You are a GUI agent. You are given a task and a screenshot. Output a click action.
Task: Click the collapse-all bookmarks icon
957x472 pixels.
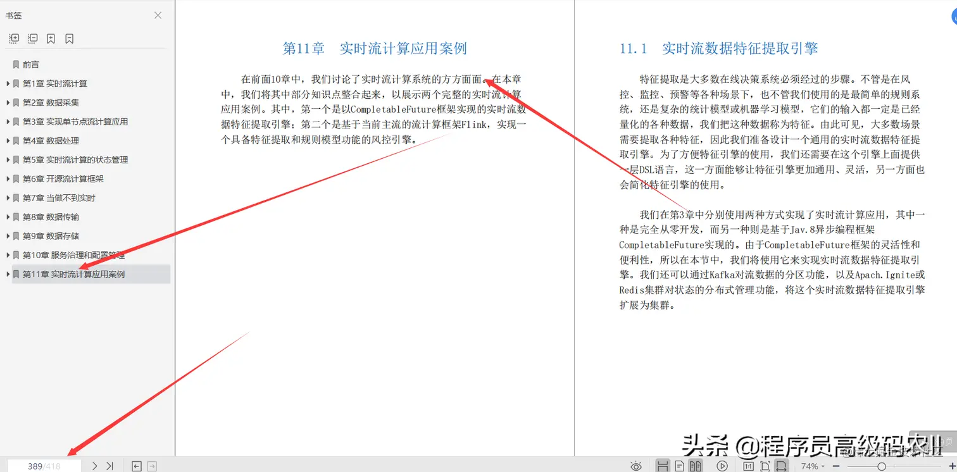coord(32,38)
